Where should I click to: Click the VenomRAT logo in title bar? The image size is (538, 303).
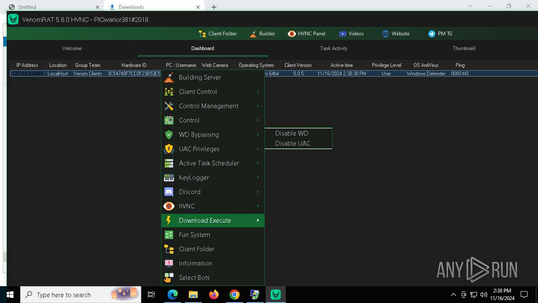(13, 19)
